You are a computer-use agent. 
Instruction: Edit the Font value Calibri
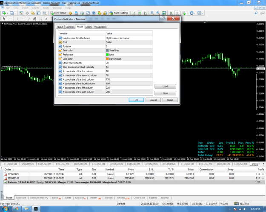tap(129, 42)
